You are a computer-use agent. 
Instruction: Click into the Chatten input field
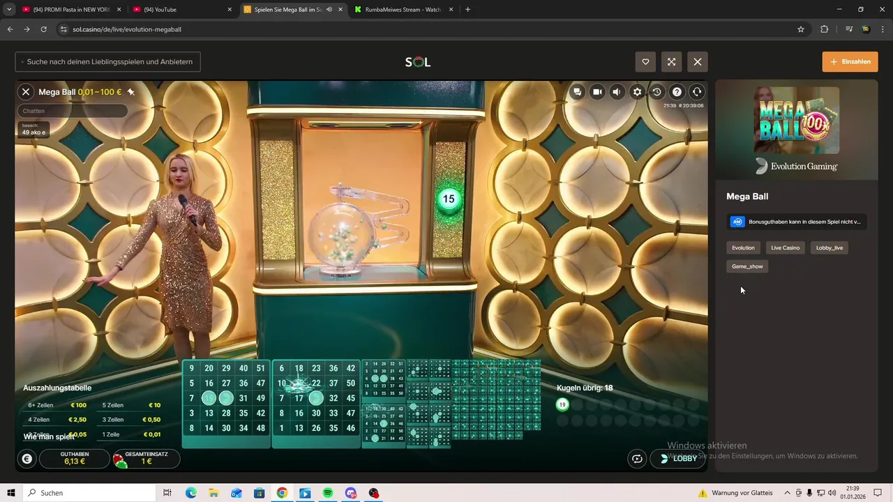click(x=73, y=111)
